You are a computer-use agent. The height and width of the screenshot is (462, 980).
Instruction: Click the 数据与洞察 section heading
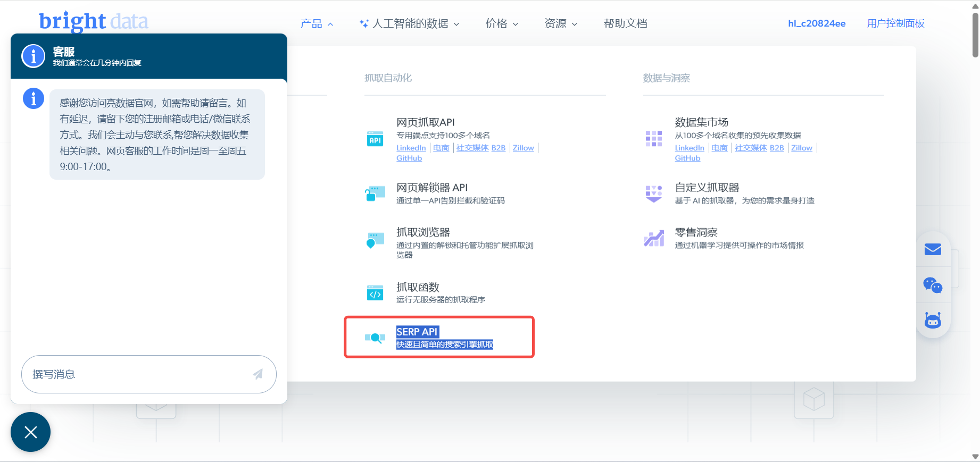click(667, 78)
